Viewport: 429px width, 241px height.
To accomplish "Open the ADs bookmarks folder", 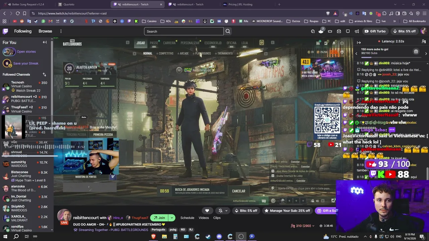I will (166, 21).
